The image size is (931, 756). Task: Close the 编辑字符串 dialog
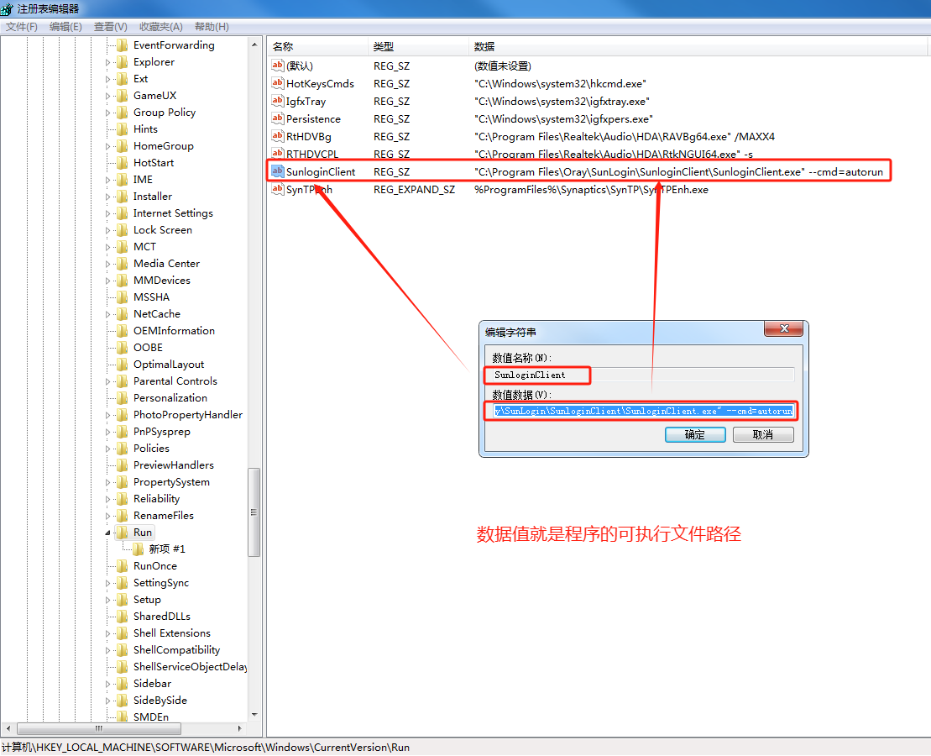coord(784,328)
